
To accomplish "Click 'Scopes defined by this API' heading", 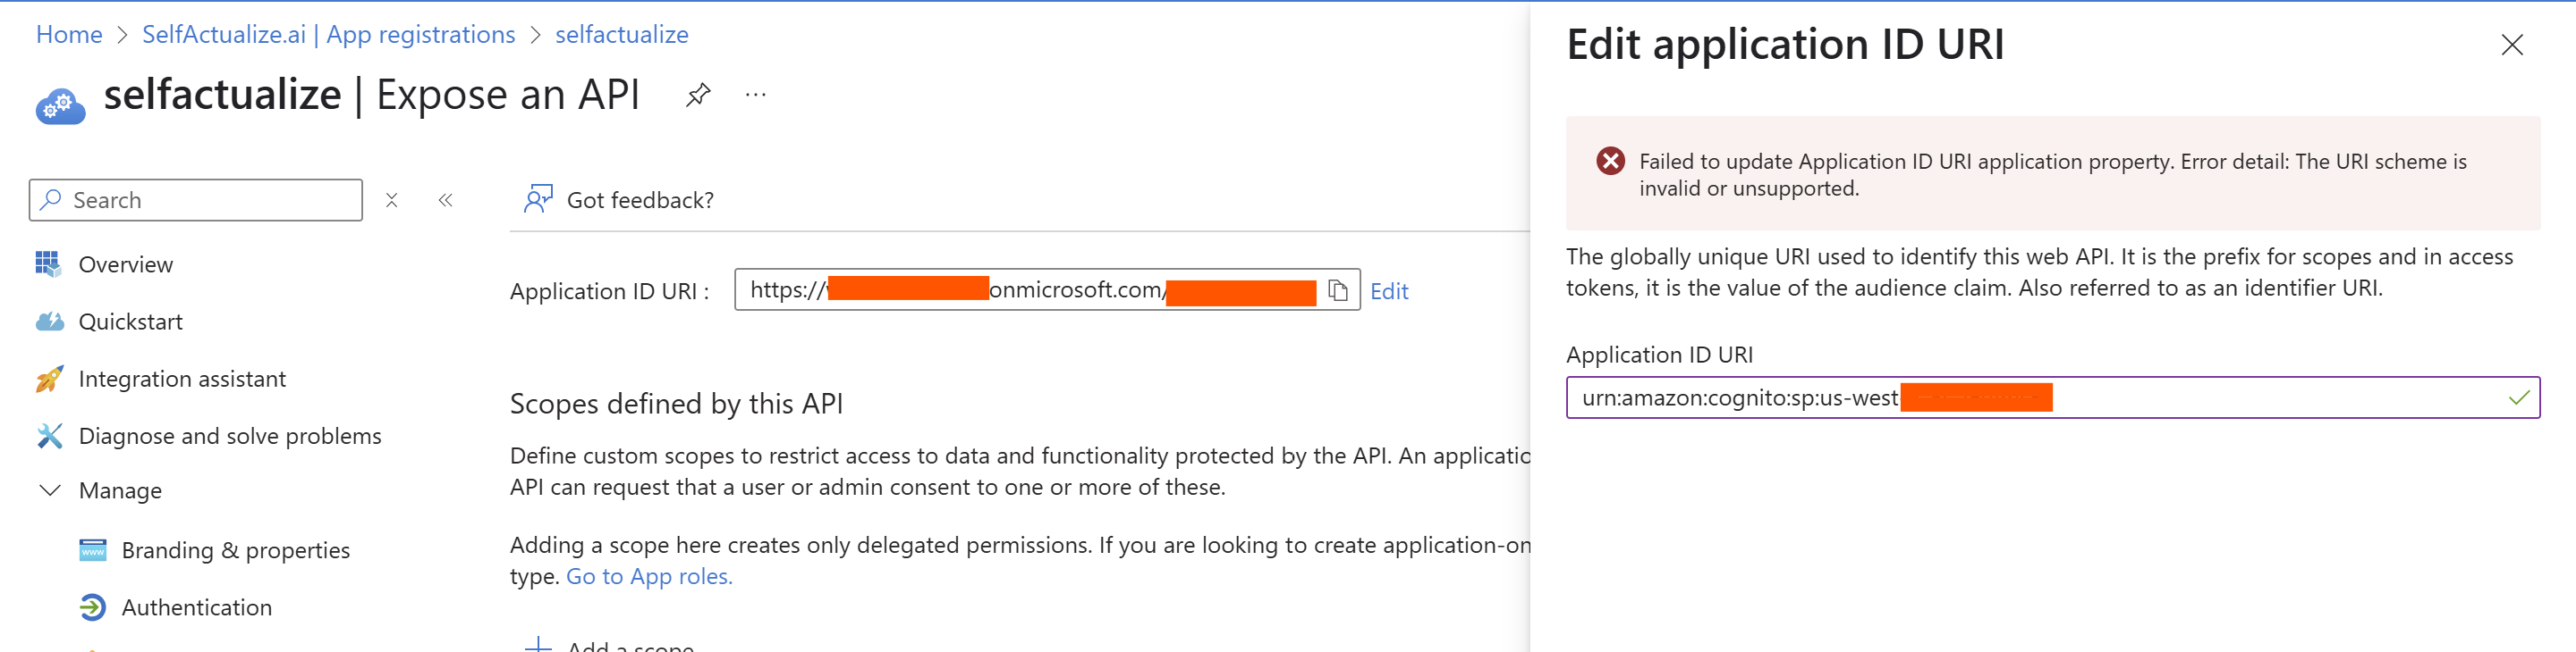I will 676,404.
